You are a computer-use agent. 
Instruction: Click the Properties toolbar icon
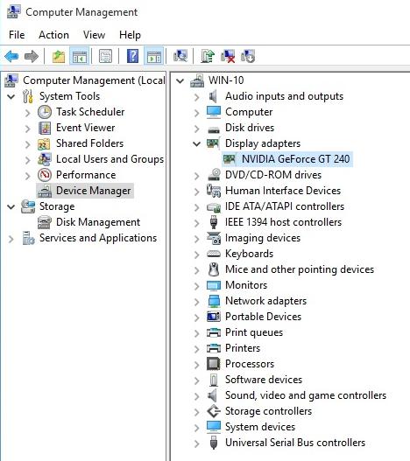tap(105, 56)
